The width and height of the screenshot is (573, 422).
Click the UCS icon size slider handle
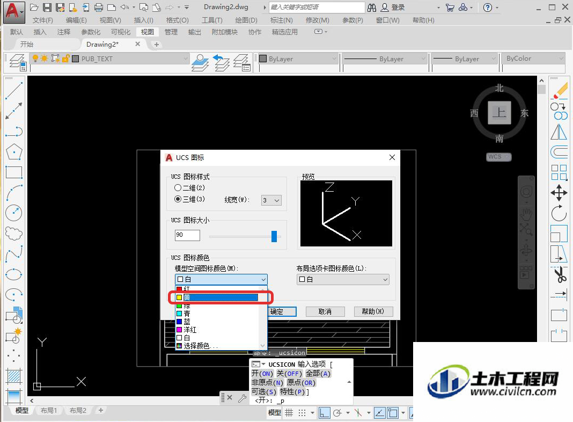(x=274, y=236)
